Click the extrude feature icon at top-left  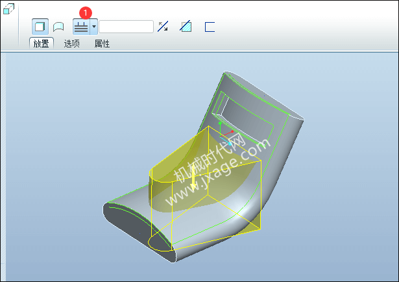pos(8,9)
